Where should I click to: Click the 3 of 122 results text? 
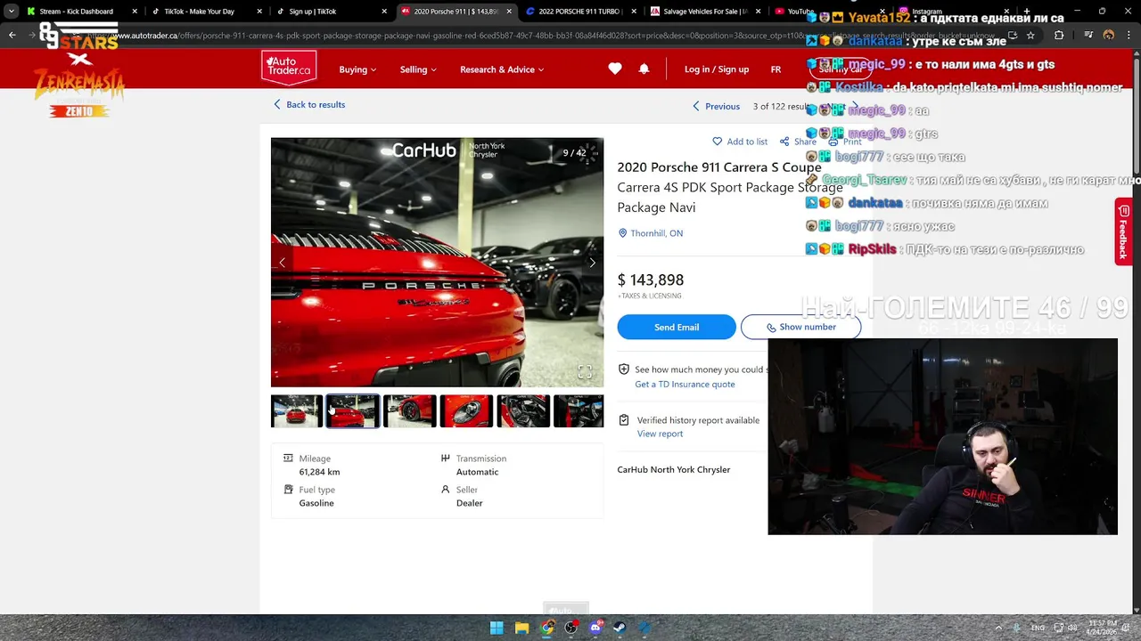pos(781,106)
